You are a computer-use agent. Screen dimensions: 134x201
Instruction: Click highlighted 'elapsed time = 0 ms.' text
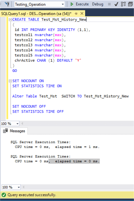click(77, 161)
